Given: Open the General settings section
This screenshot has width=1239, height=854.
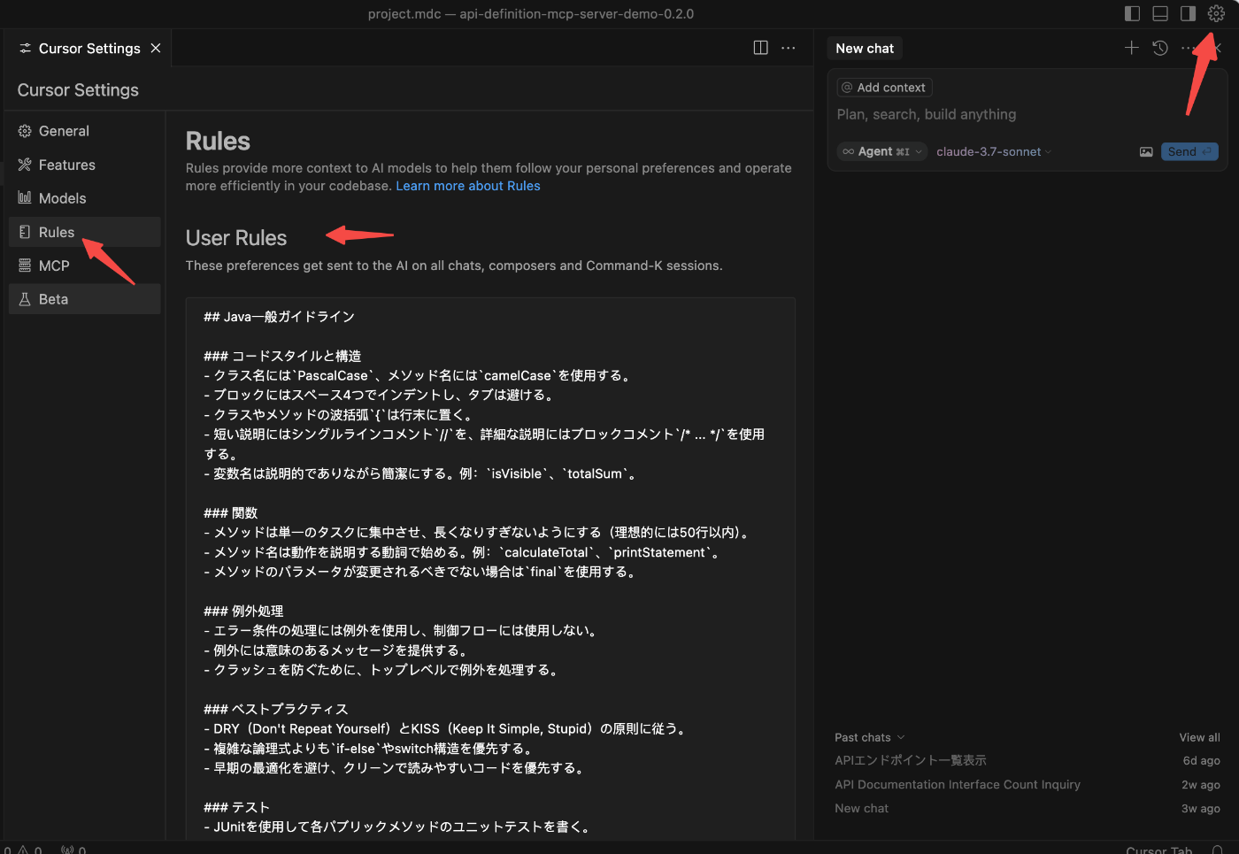Looking at the screenshot, I should [85, 131].
